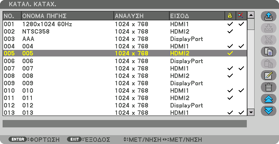The height and width of the screenshot is (144, 279).
Task: Toggle the lock checkmark for entry 008
Action: point(230,76)
